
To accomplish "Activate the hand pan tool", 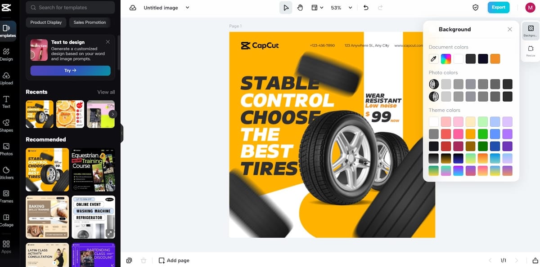I will 300,8.
